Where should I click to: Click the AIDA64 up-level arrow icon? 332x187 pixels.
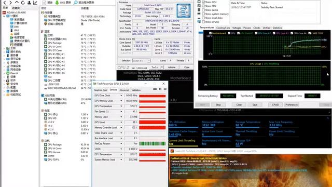(x=17, y=3)
